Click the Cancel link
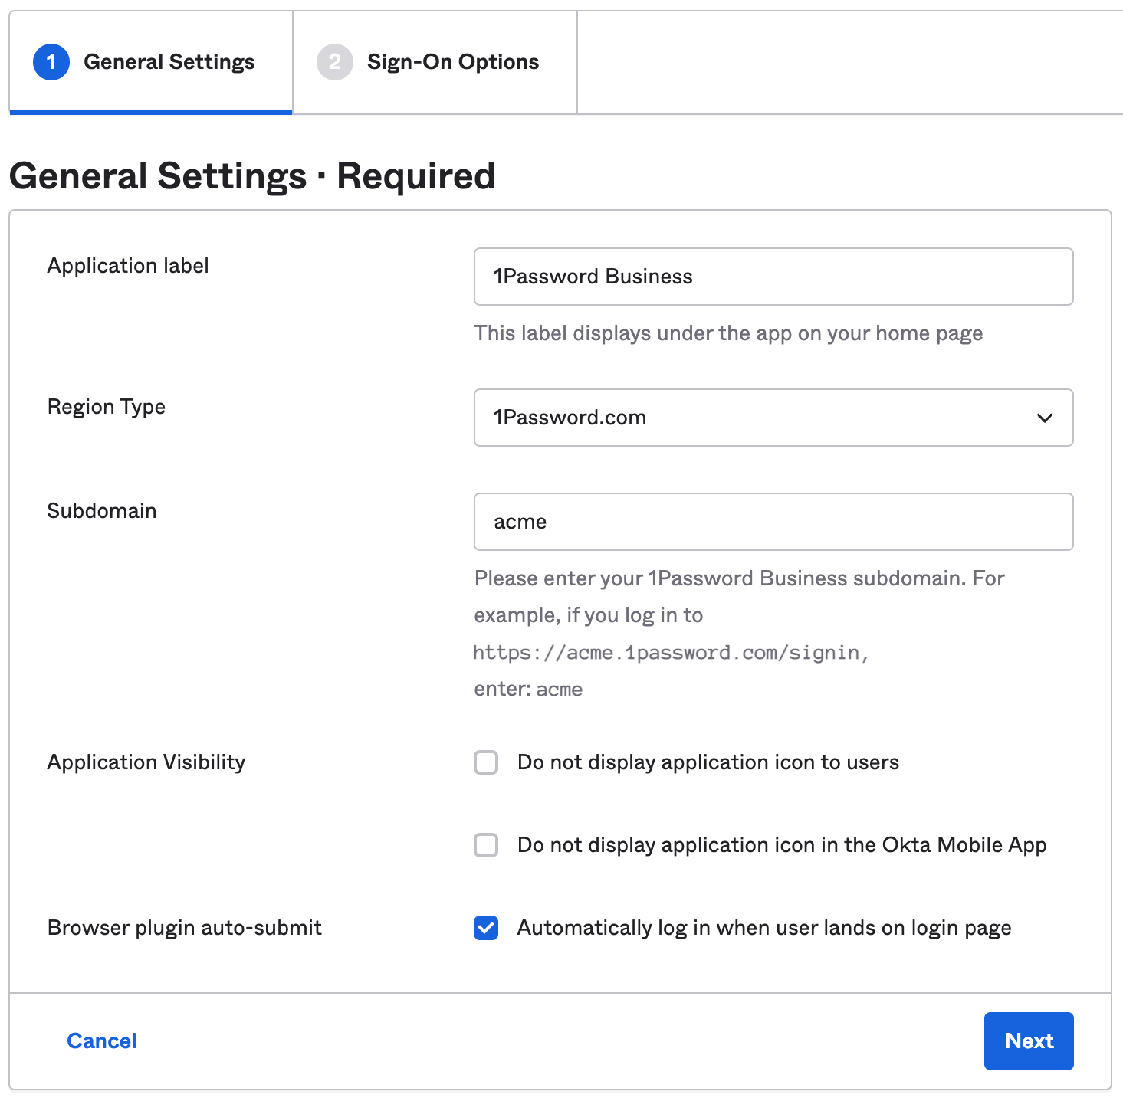 (x=102, y=1040)
